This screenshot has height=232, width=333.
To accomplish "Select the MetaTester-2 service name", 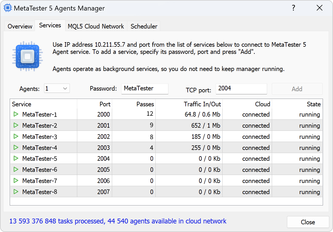I will [x=40, y=125].
